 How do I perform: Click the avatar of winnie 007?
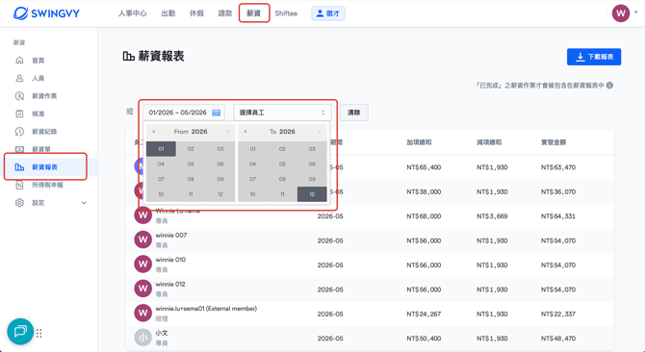pos(142,239)
